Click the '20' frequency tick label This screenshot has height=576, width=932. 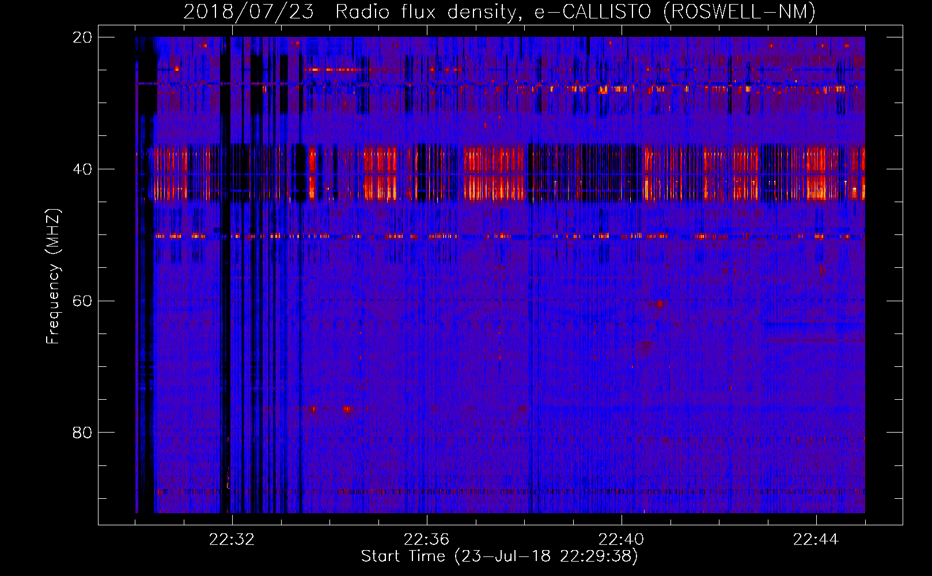[x=82, y=37]
